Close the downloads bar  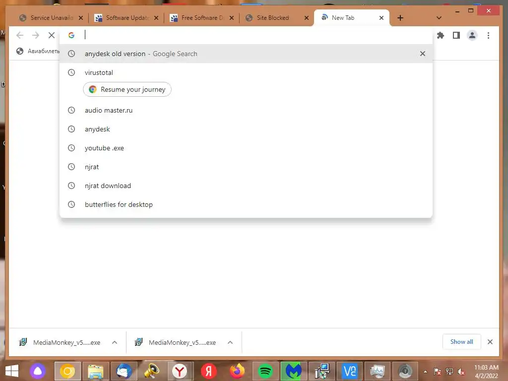pyautogui.click(x=490, y=342)
